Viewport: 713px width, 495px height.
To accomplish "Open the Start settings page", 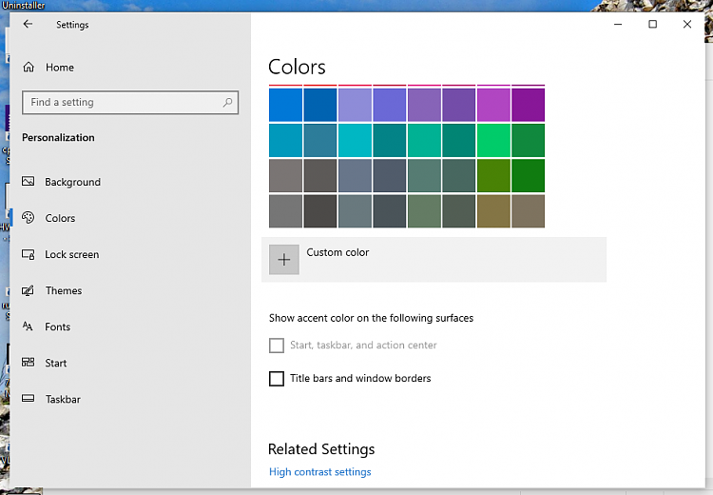I will (55, 363).
